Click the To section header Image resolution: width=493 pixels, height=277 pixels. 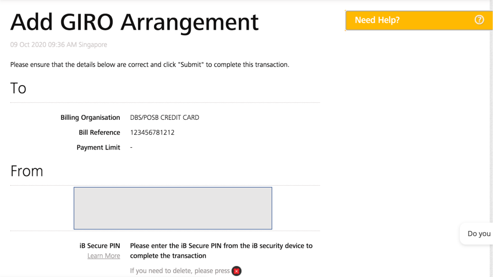18,88
